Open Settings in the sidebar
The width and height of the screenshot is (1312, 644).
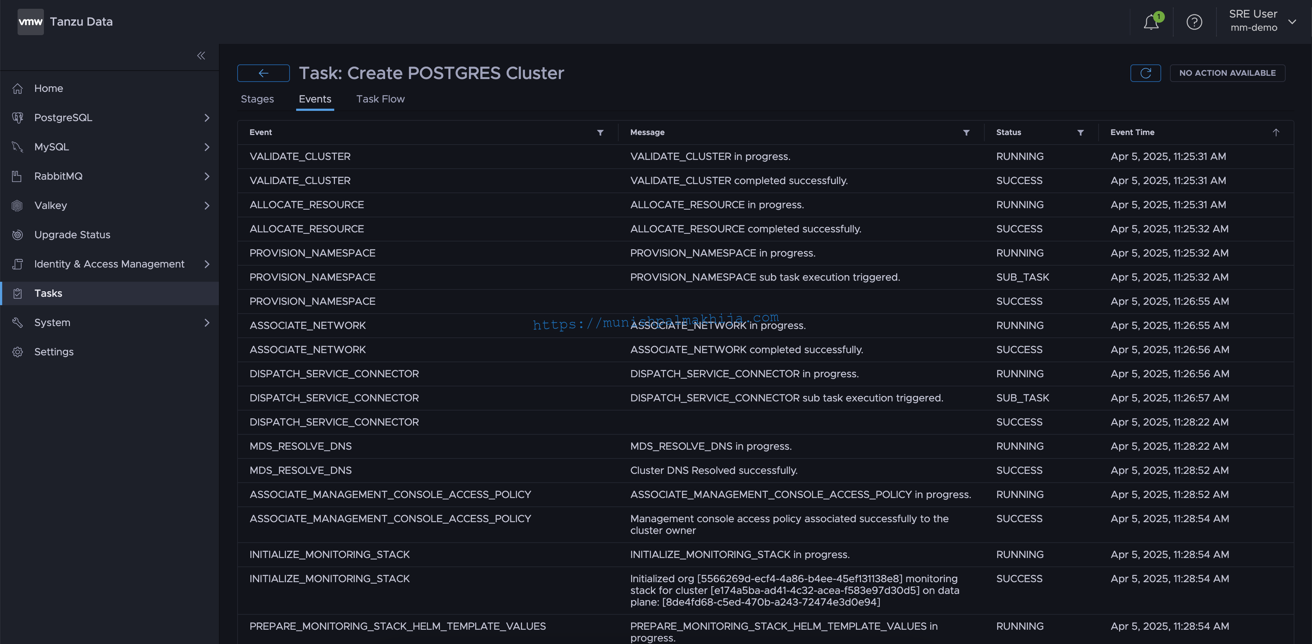coord(109,352)
